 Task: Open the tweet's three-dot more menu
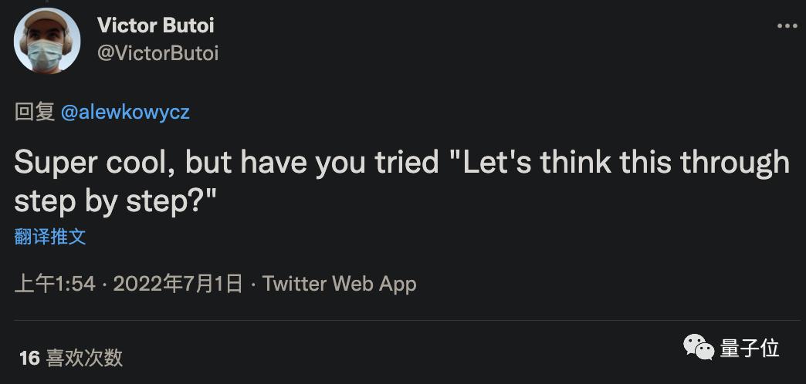point(786,25)
